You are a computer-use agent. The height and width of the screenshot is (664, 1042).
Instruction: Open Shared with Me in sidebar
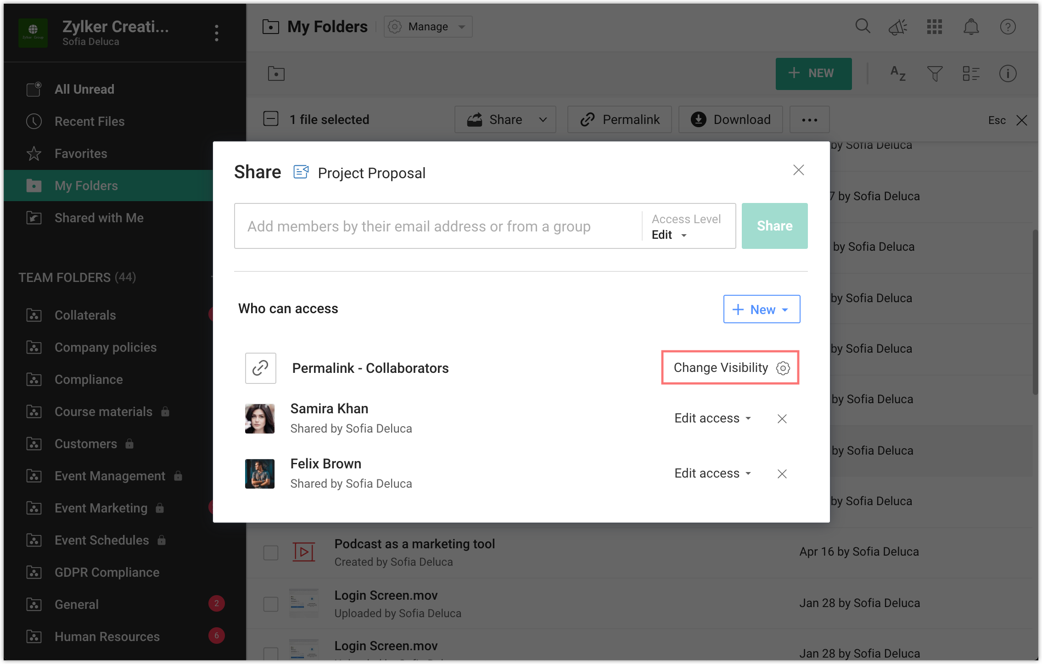[99, 218]
